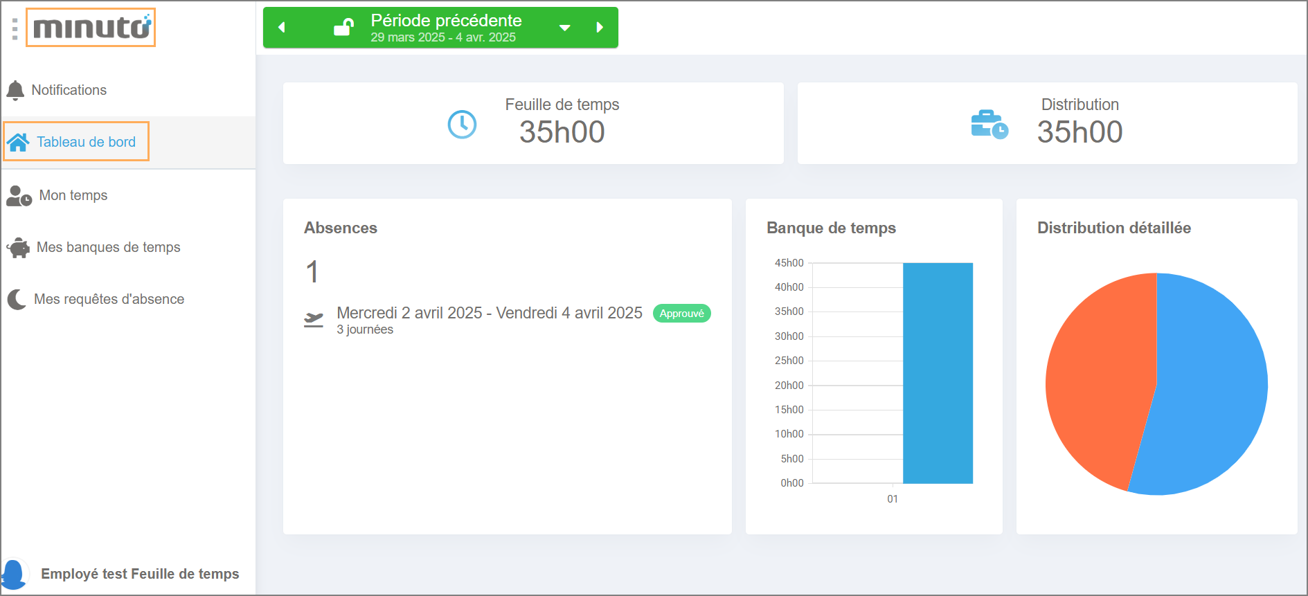Click the Tableau de bord home icon

pos(18,142)
